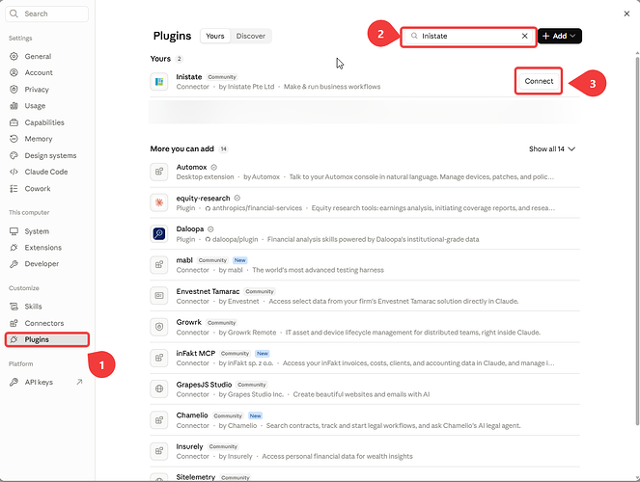This screenshot has width=640, height=482.
Task: Click the New badge on Chamelio
Action: pos(255,415)
